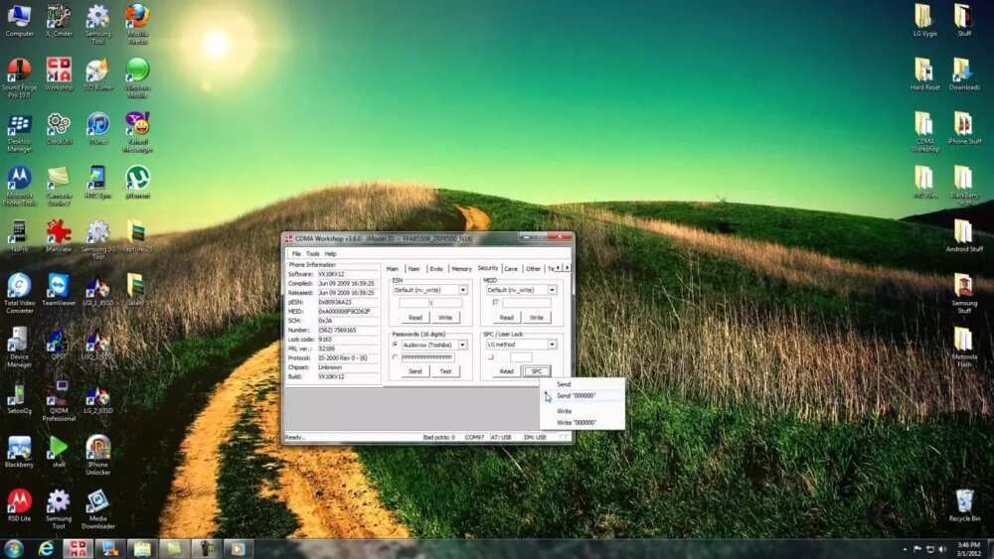Open the Windows Live Messenger desktop shortcut

point(137,78)
